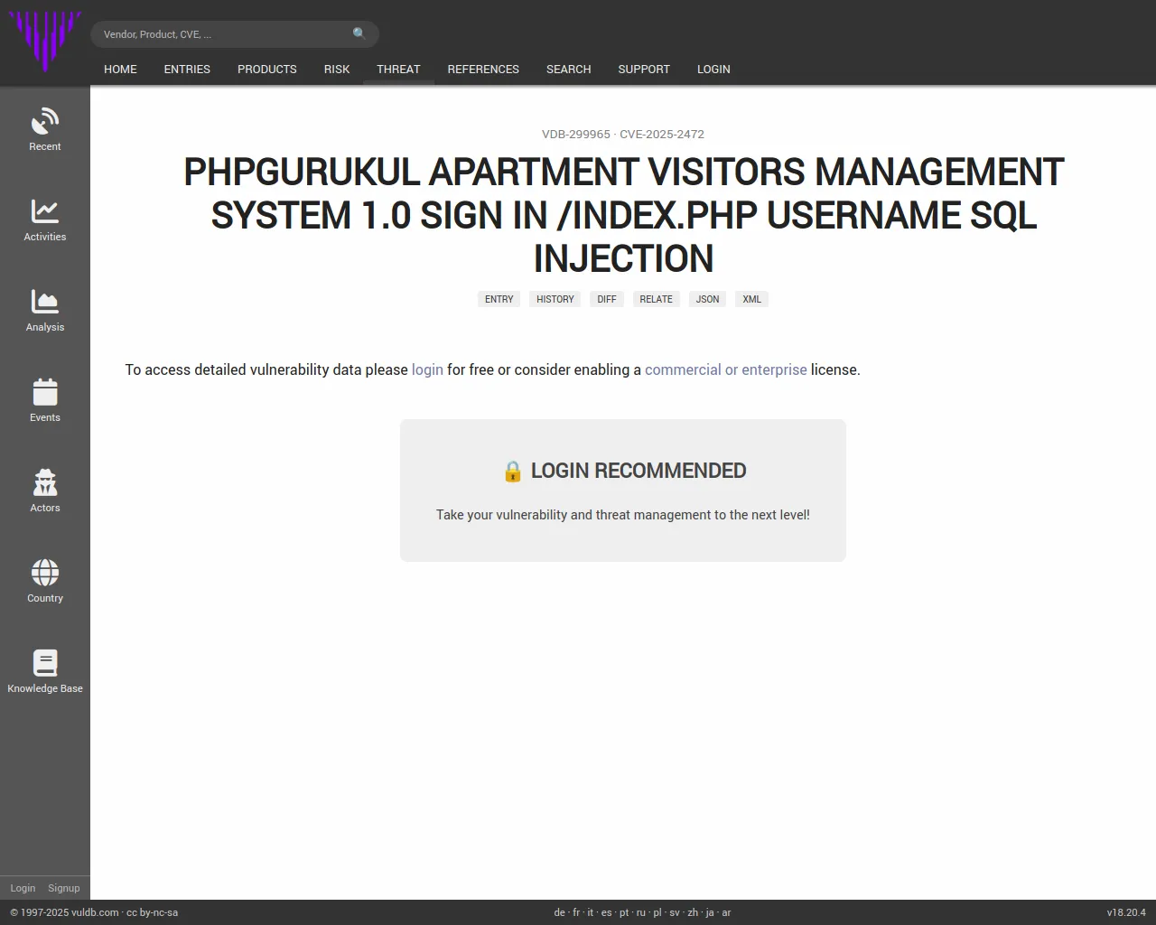Open the Events calendar icon
Viewport: 1156px width, 925px height.
coord(45,392)
